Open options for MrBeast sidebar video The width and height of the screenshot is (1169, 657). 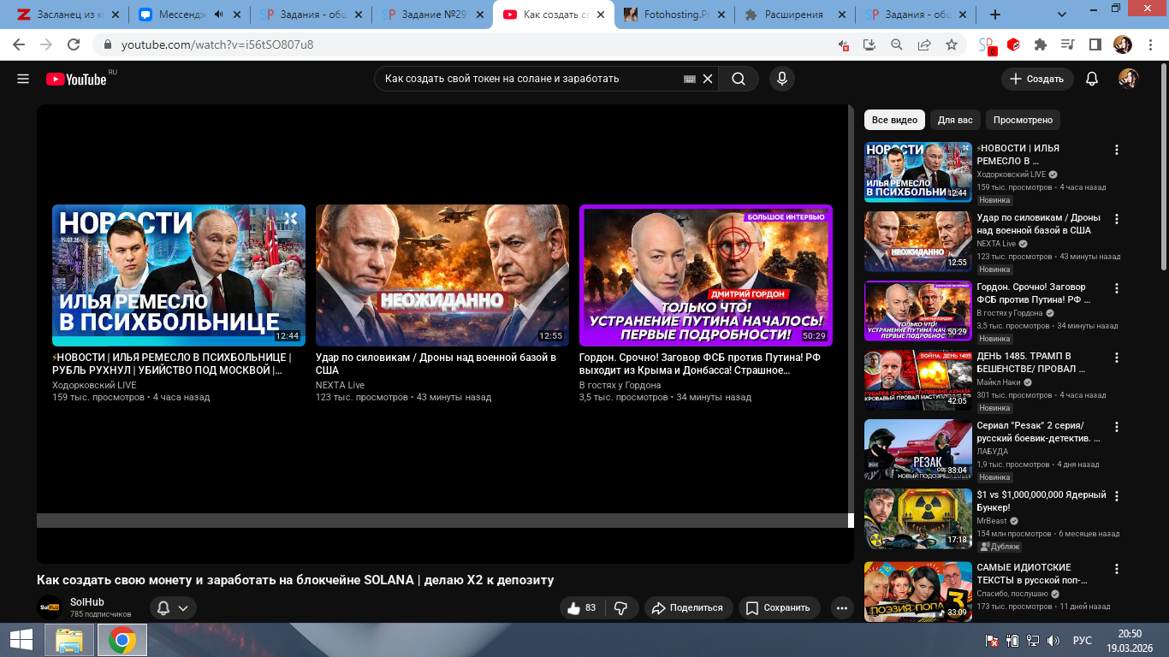coord(1116,496)
